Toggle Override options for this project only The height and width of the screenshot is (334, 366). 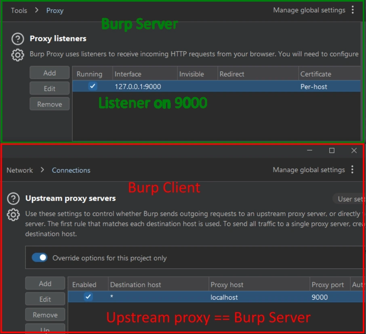(x=40, y=257)
